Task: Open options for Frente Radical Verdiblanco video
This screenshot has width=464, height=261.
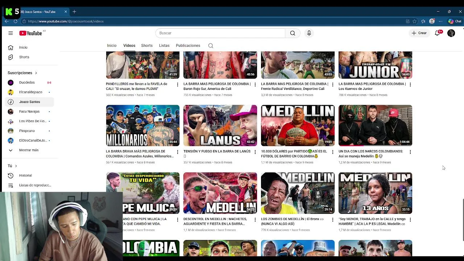Action: (332, 84)
